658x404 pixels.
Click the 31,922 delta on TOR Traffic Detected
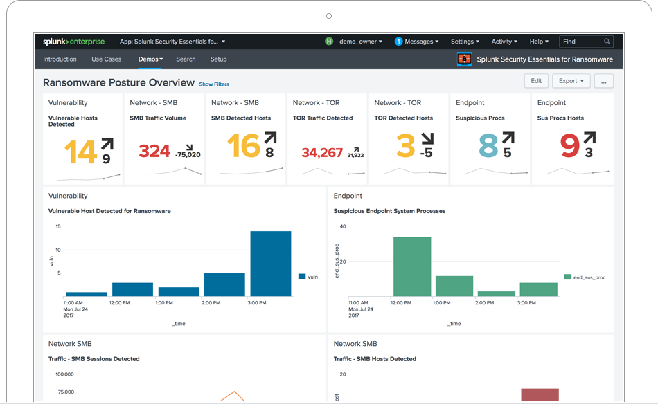point(355,155)
